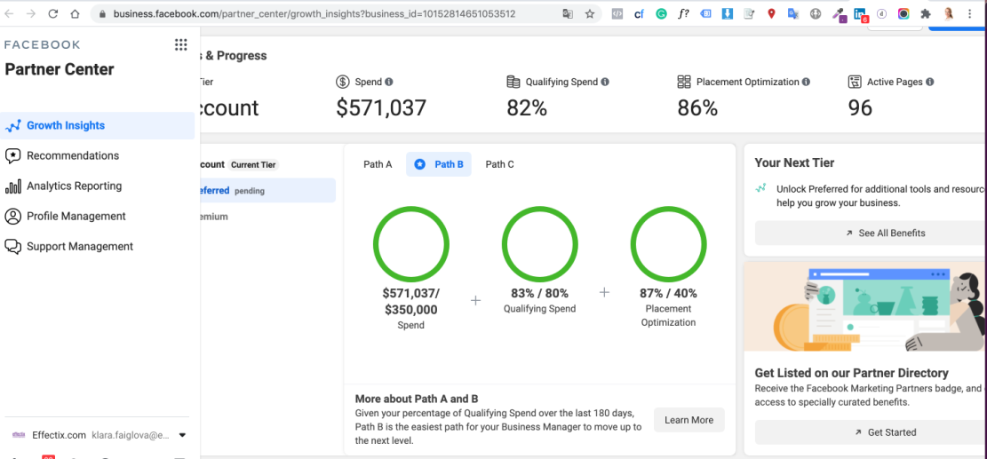The image size is (987, 459).
Task: Open the Grammarly extension icon
Action: click(x=661, y=14)
